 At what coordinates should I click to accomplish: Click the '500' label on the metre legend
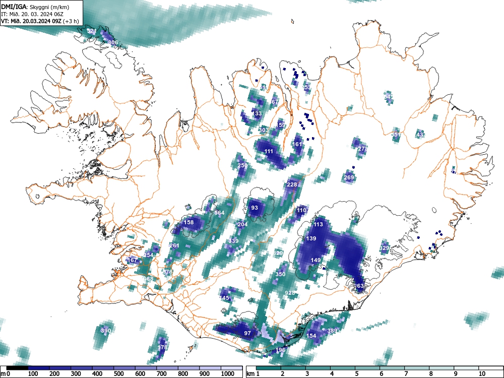click(118, 373)
